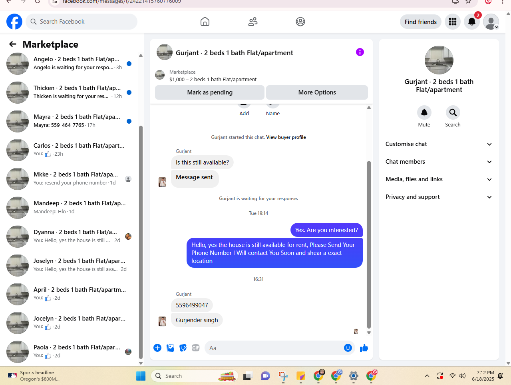Click the Windows taskbar Search box
The width and height of the screenshot is (511, 385).
[x=195, y=376]
